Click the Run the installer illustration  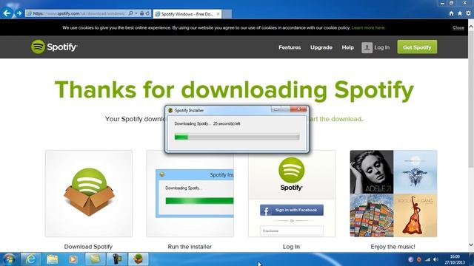tap(190, 194)
